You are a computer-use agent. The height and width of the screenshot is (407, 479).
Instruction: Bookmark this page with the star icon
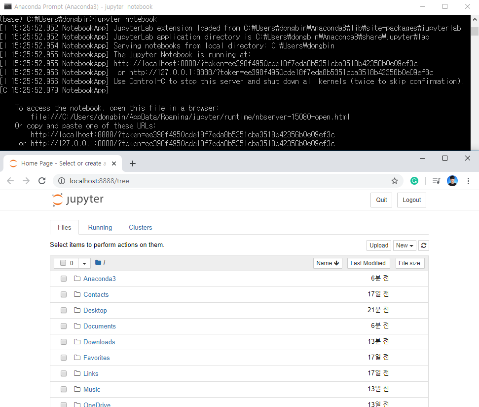click(x=395, y=181)
